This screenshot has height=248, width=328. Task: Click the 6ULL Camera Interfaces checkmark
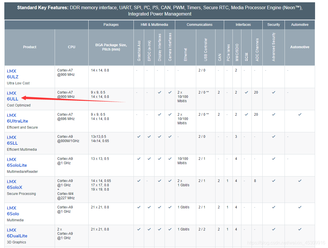point(170,92)
